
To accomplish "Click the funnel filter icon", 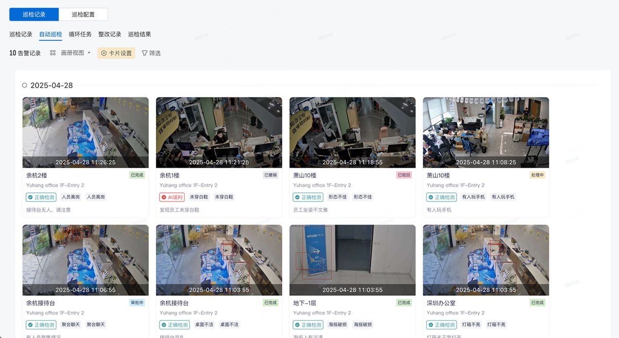I will point(144,53).
